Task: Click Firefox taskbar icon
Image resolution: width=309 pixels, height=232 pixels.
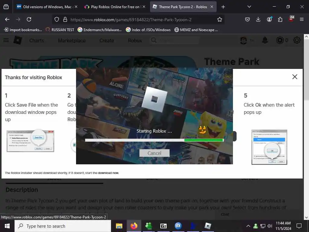Action: click(134, 226)
